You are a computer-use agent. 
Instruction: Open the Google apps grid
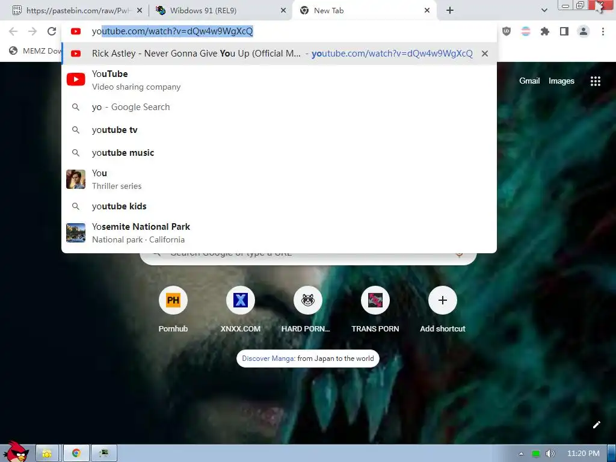pos(595,81)
